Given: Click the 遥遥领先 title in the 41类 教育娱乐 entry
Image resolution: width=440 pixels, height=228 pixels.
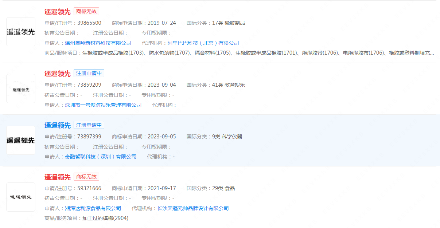Looking at the screenshot, I should (57, 74).
